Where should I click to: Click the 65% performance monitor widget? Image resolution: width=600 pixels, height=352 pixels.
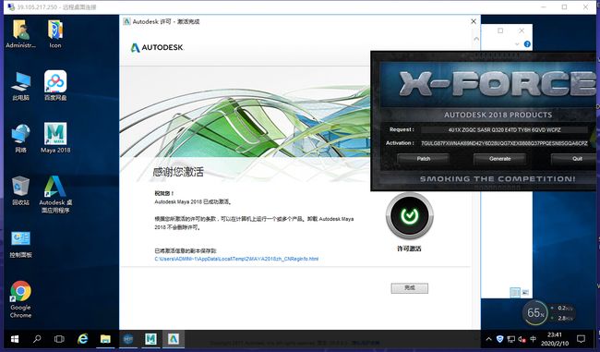click(535, 313)
